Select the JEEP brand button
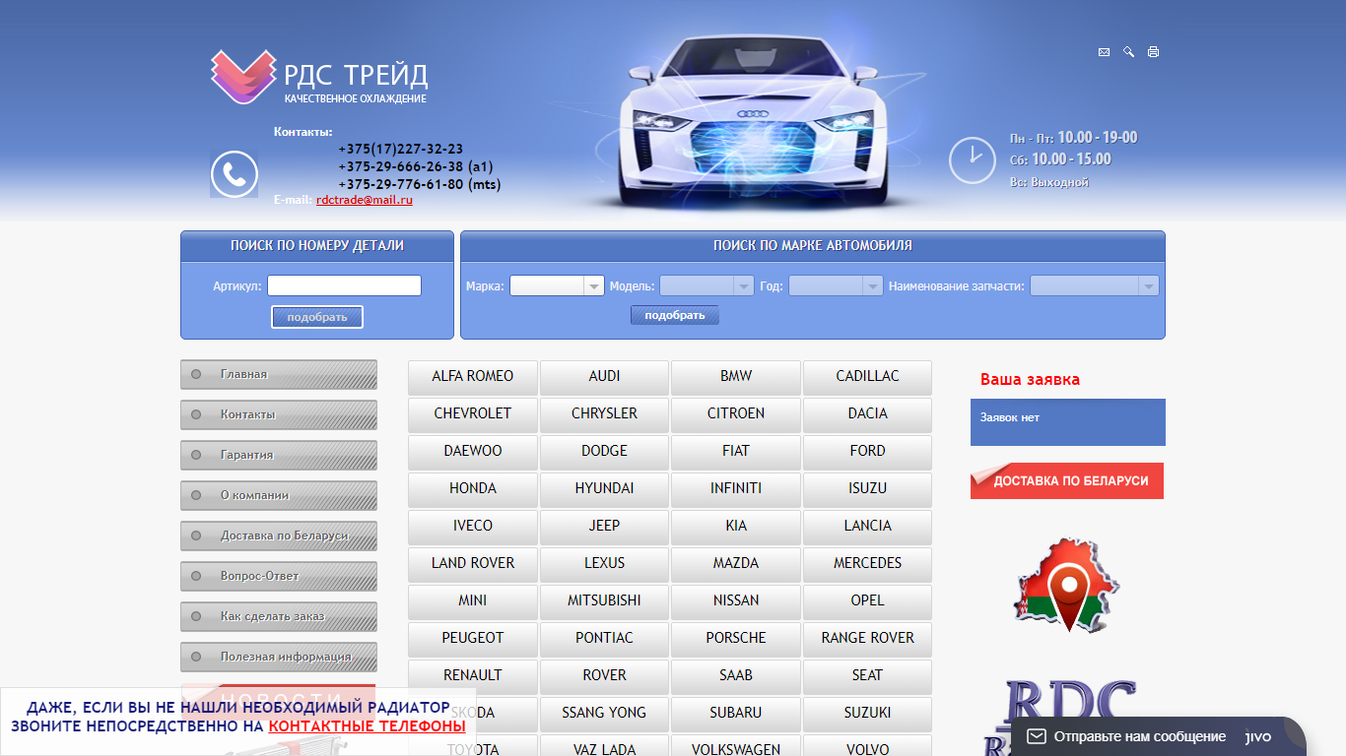The image size is (1346, 756). [x=604, y=527]
